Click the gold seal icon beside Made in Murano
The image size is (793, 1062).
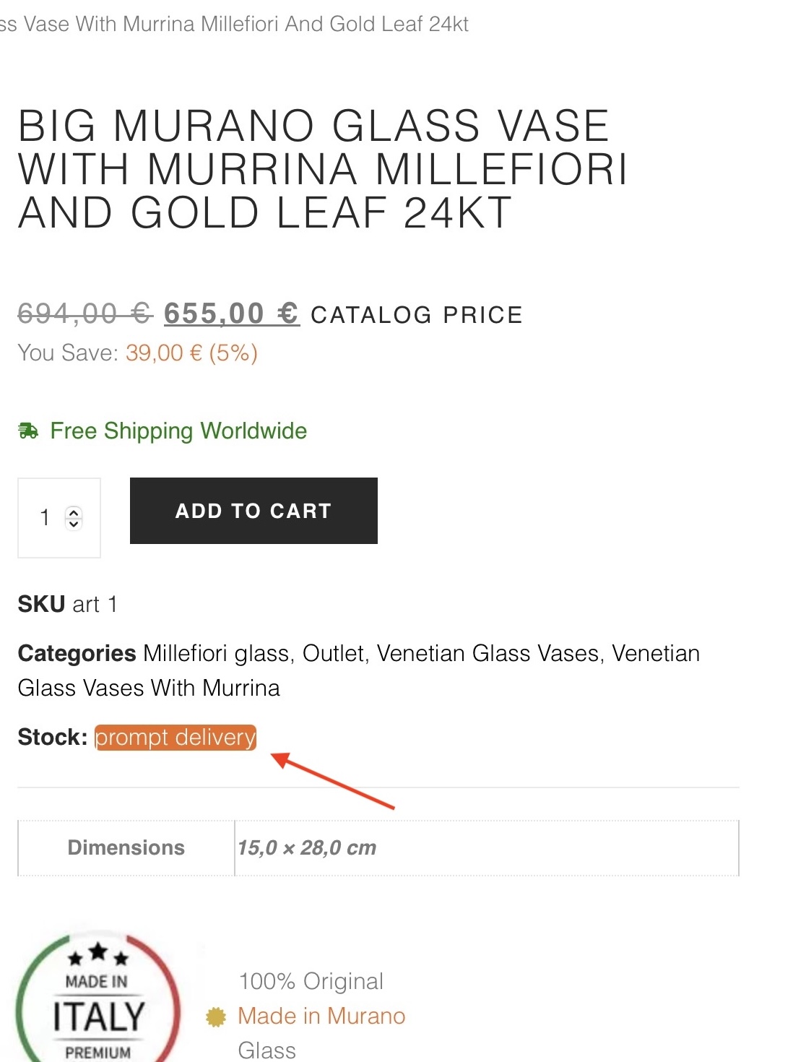(216, 1016)
